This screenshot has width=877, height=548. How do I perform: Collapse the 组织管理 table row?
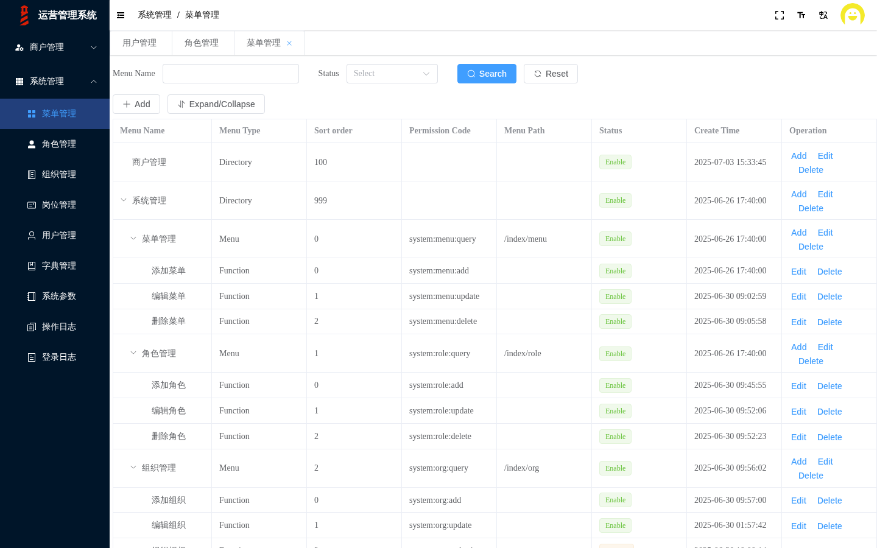133,468
